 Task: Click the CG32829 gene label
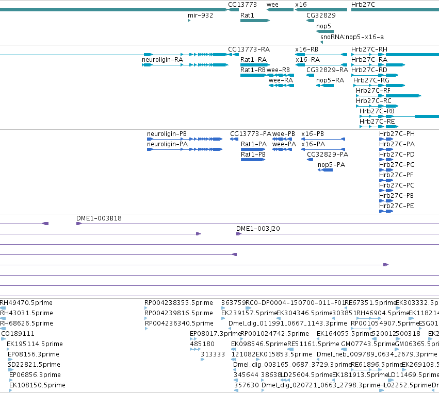pos(321,15)
